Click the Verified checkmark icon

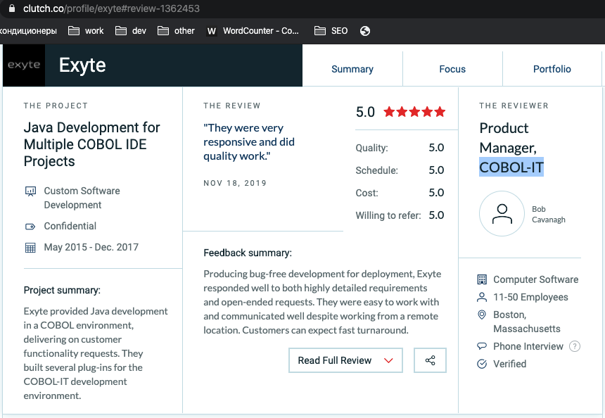(x=482, y=364)
